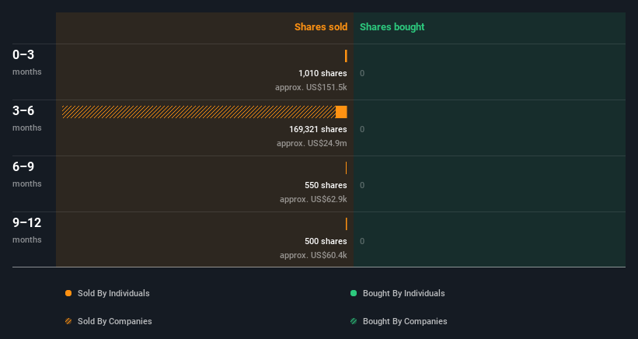The height and width of the screenshot is (339, 638).
Task: Click the 169,321 shares value
Action: coord(318,129)
